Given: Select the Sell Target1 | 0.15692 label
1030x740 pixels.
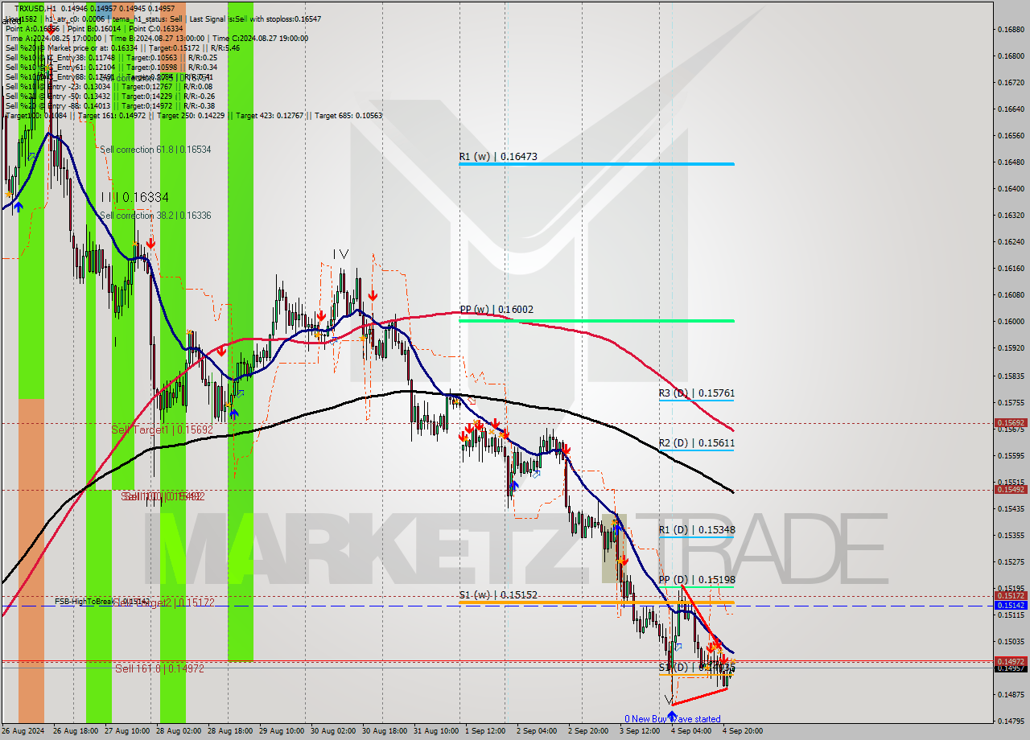Looking at the screenshot, I should click(x=162, y=430).
